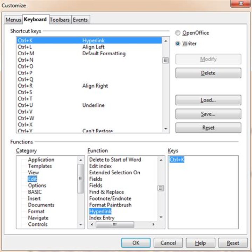Select the Ctrl+O shortcut row
The width and height of the screenshot is (252, 252).
(x=89, y=66)
